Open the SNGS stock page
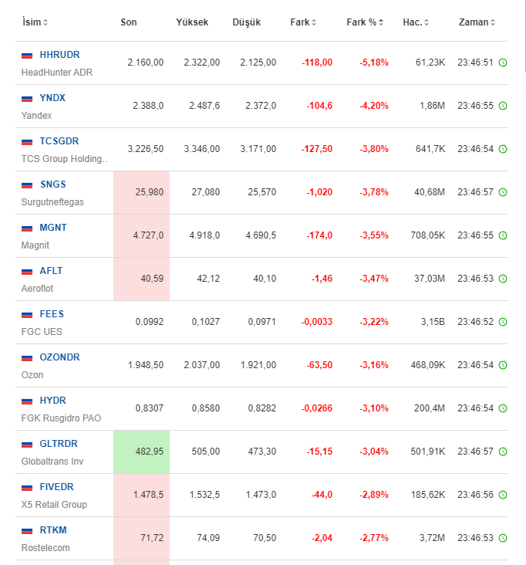This screenshot has width=526, height=565. click(53, 184)
